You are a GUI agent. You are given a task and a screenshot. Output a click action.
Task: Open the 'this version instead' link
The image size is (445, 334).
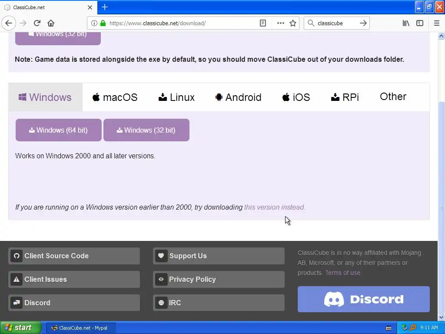coord(275,207)
